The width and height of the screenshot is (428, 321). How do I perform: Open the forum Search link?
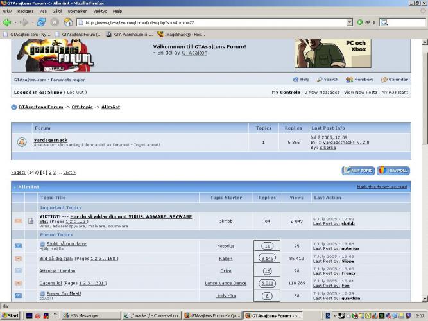[327, 80]
